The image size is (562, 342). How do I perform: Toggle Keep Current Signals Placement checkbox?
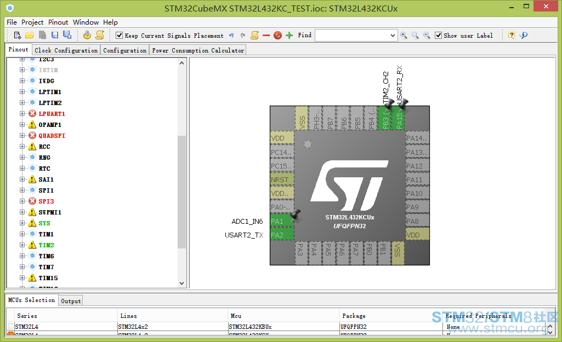(x=120, y=36)
